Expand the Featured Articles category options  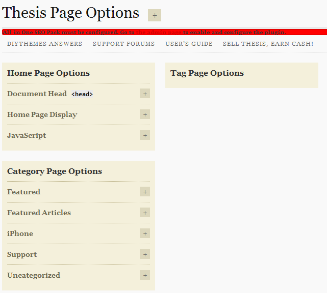(x=145, y=213)
